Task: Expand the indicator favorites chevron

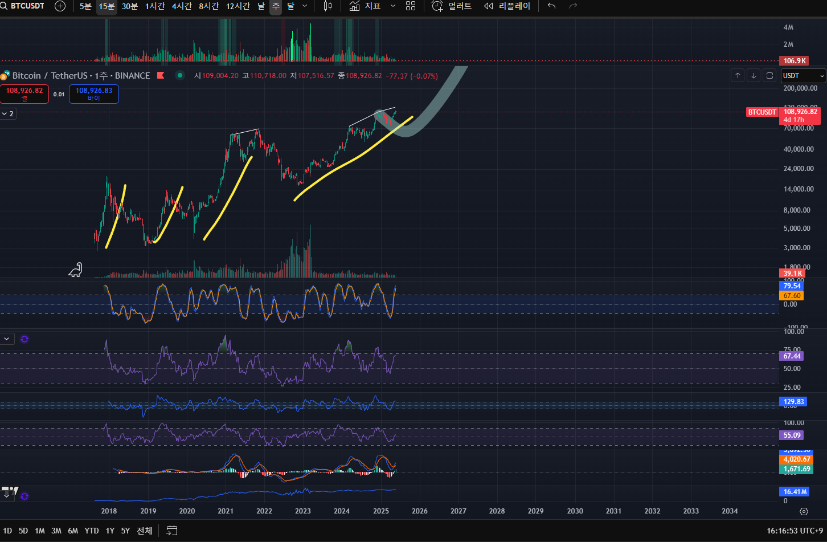Action: [x=392, y=6]
